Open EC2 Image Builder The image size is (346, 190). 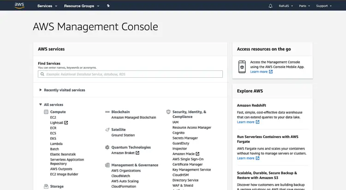64,174
